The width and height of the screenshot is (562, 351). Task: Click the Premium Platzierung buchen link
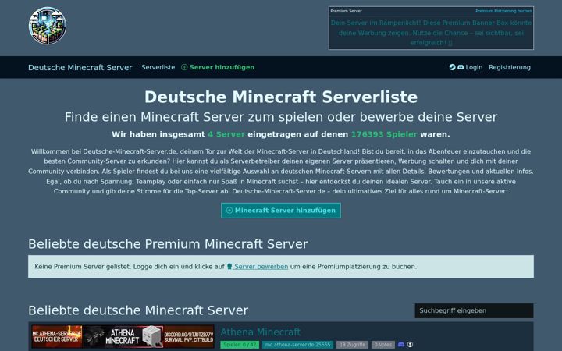coord(503,11)
